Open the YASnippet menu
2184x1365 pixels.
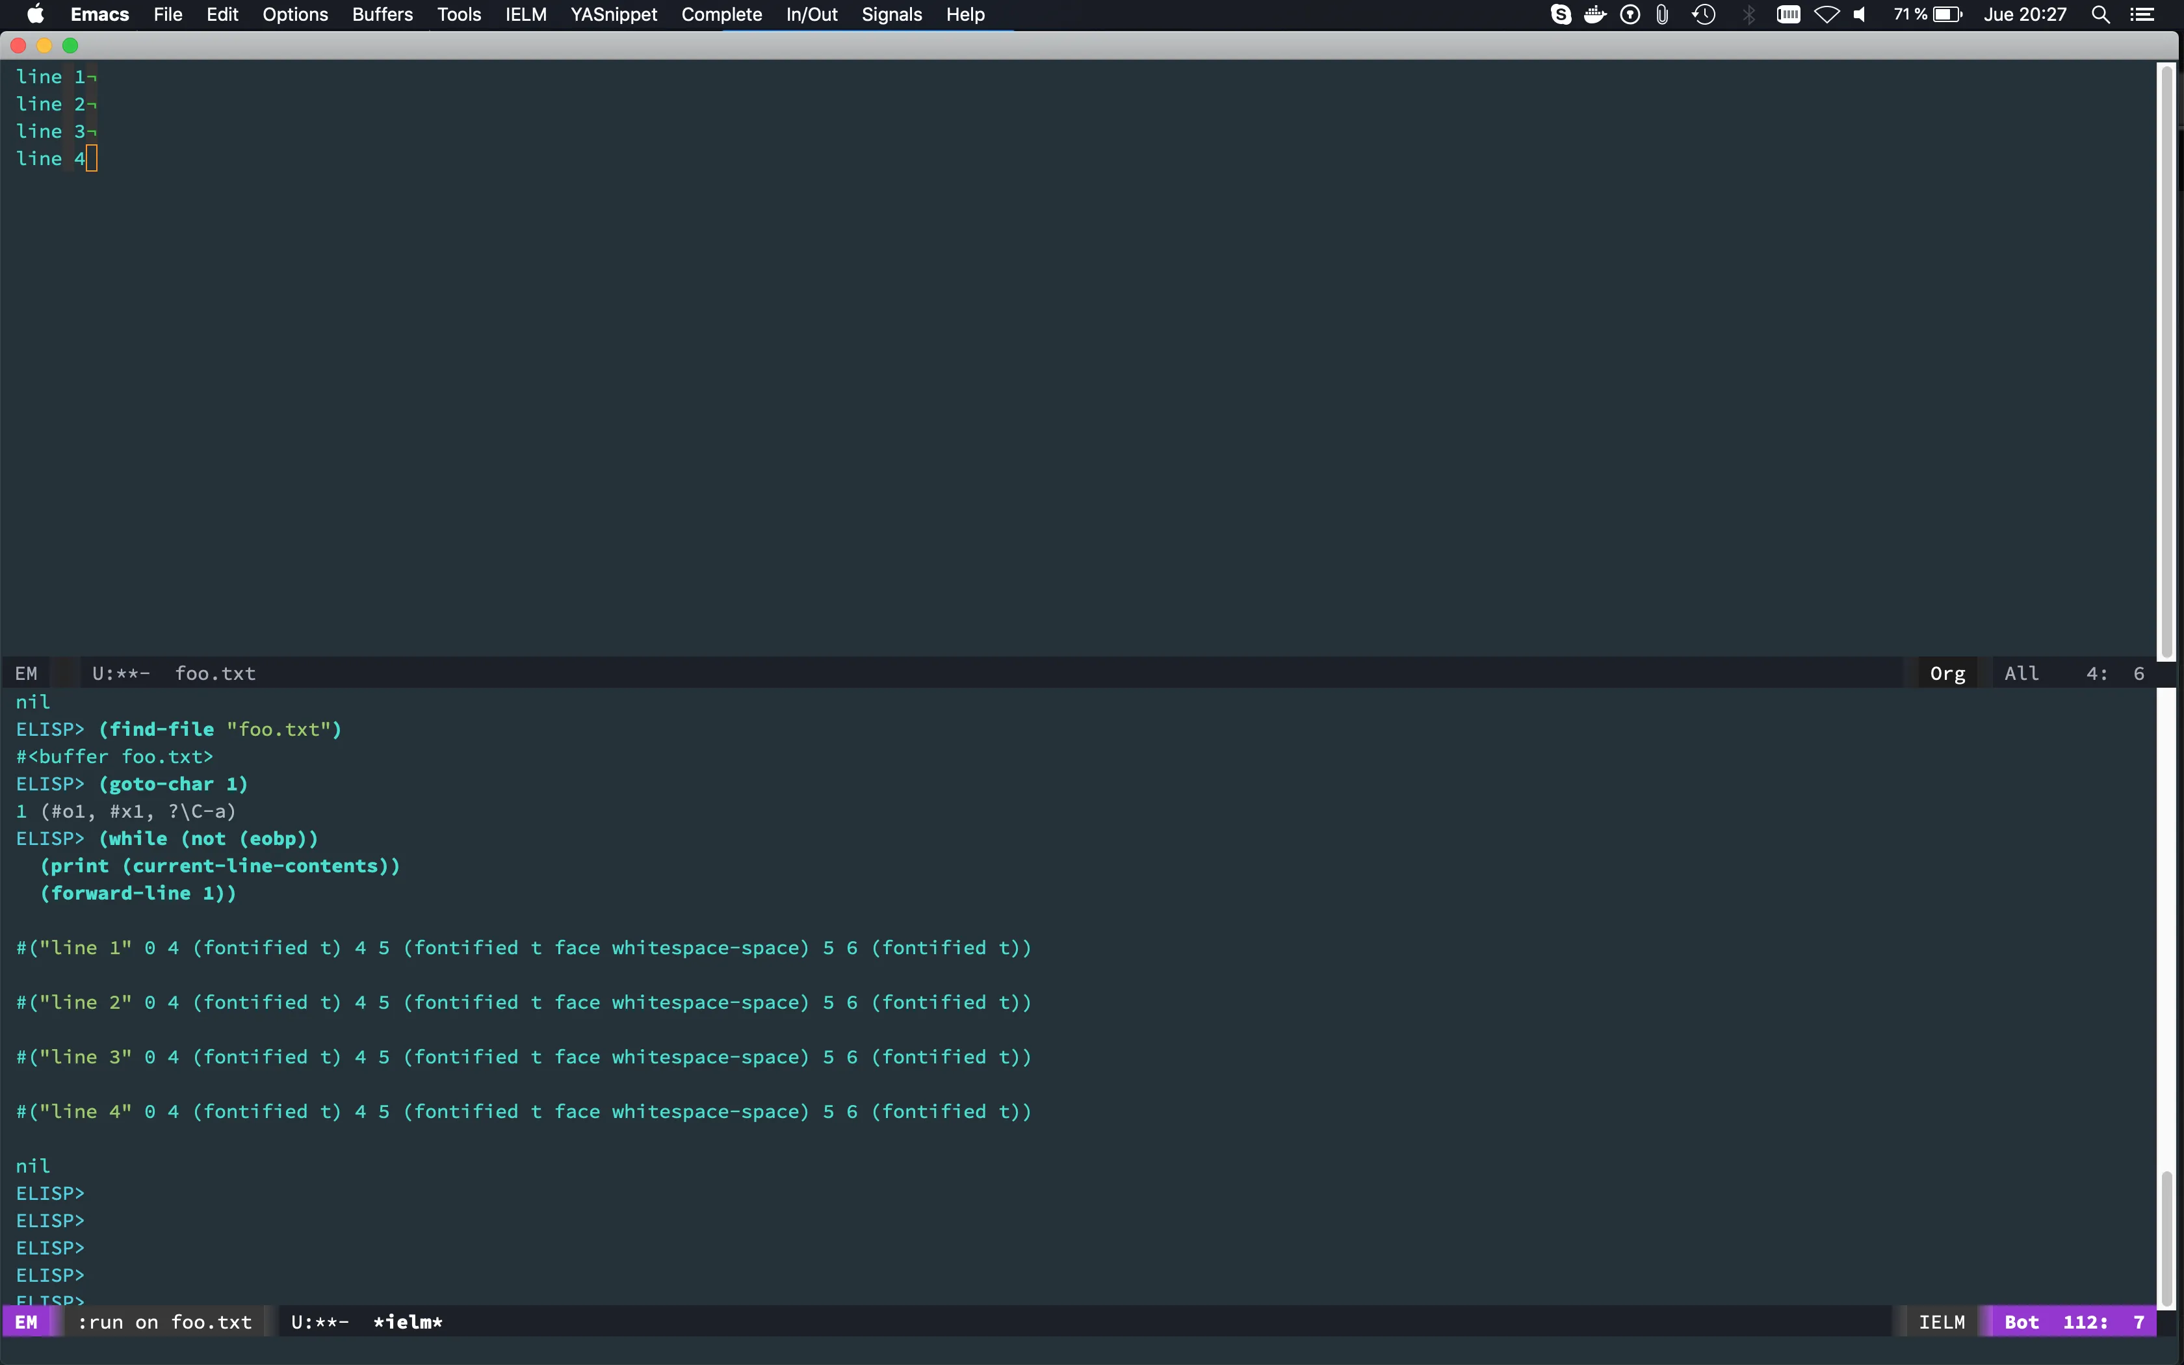click(614, 14)
